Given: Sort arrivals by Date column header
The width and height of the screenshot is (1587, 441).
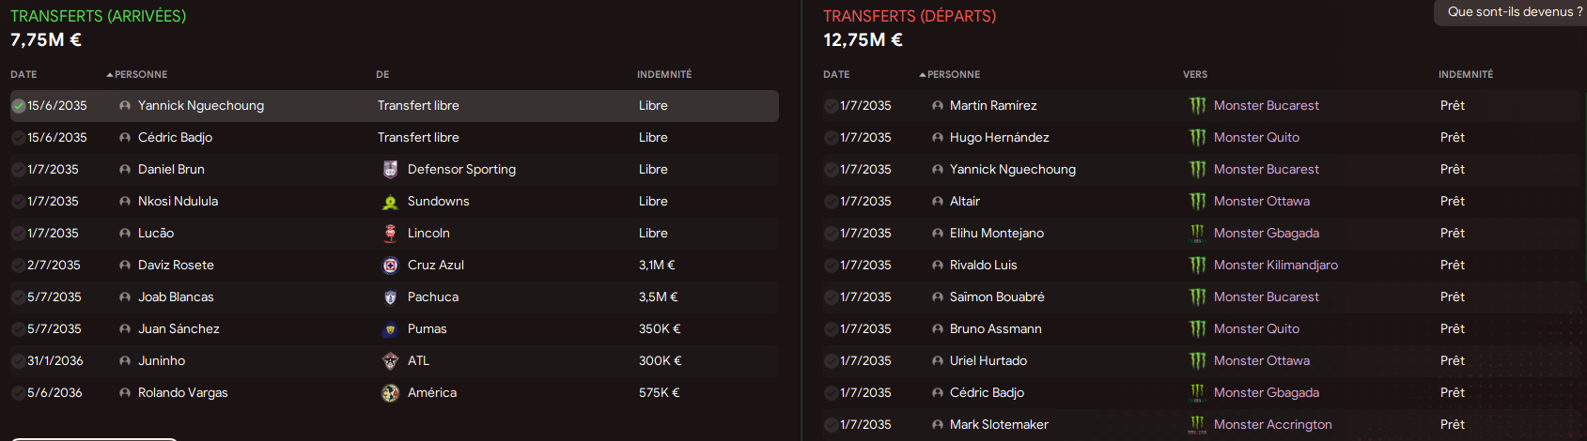Looking at the screenshot, I should [23, 74].
